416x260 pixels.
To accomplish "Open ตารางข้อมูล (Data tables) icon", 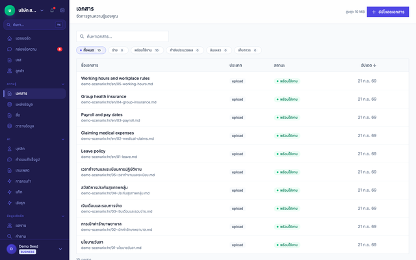I will (10, 126).
